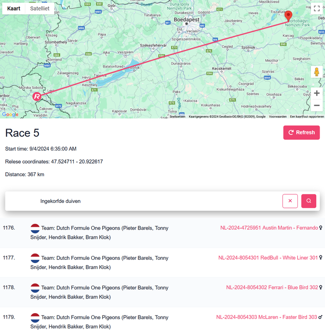325x336 pixels.
Task: Click female symbol on Austin Martin row
Action: [321, 228]
